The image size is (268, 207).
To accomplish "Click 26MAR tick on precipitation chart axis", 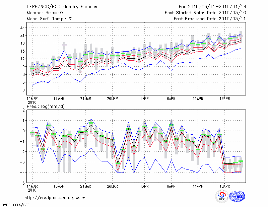I will pos(112,186).
